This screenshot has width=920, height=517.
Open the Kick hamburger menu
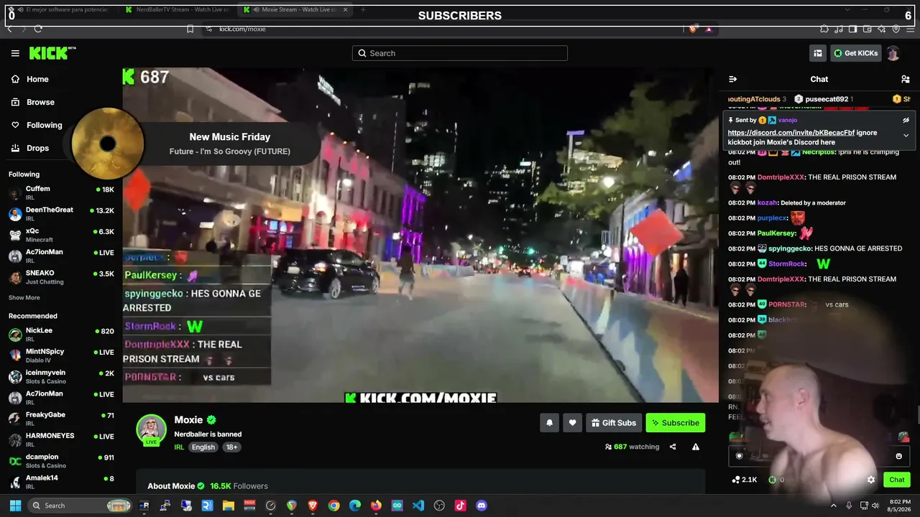[x=15, y=53]
